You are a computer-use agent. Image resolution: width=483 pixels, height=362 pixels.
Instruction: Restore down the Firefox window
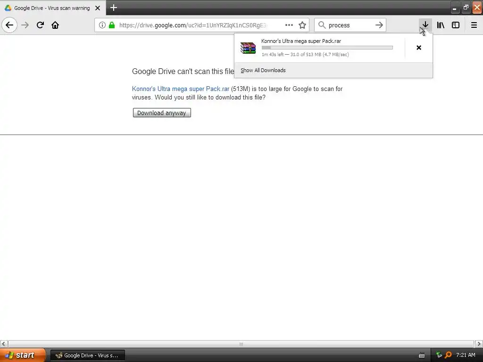click(466, 8)
